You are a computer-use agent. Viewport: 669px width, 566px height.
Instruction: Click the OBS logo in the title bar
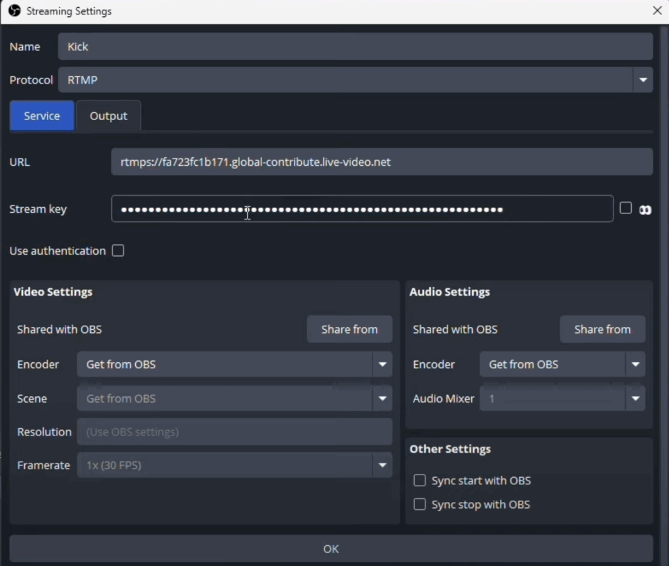pos(14,11)
